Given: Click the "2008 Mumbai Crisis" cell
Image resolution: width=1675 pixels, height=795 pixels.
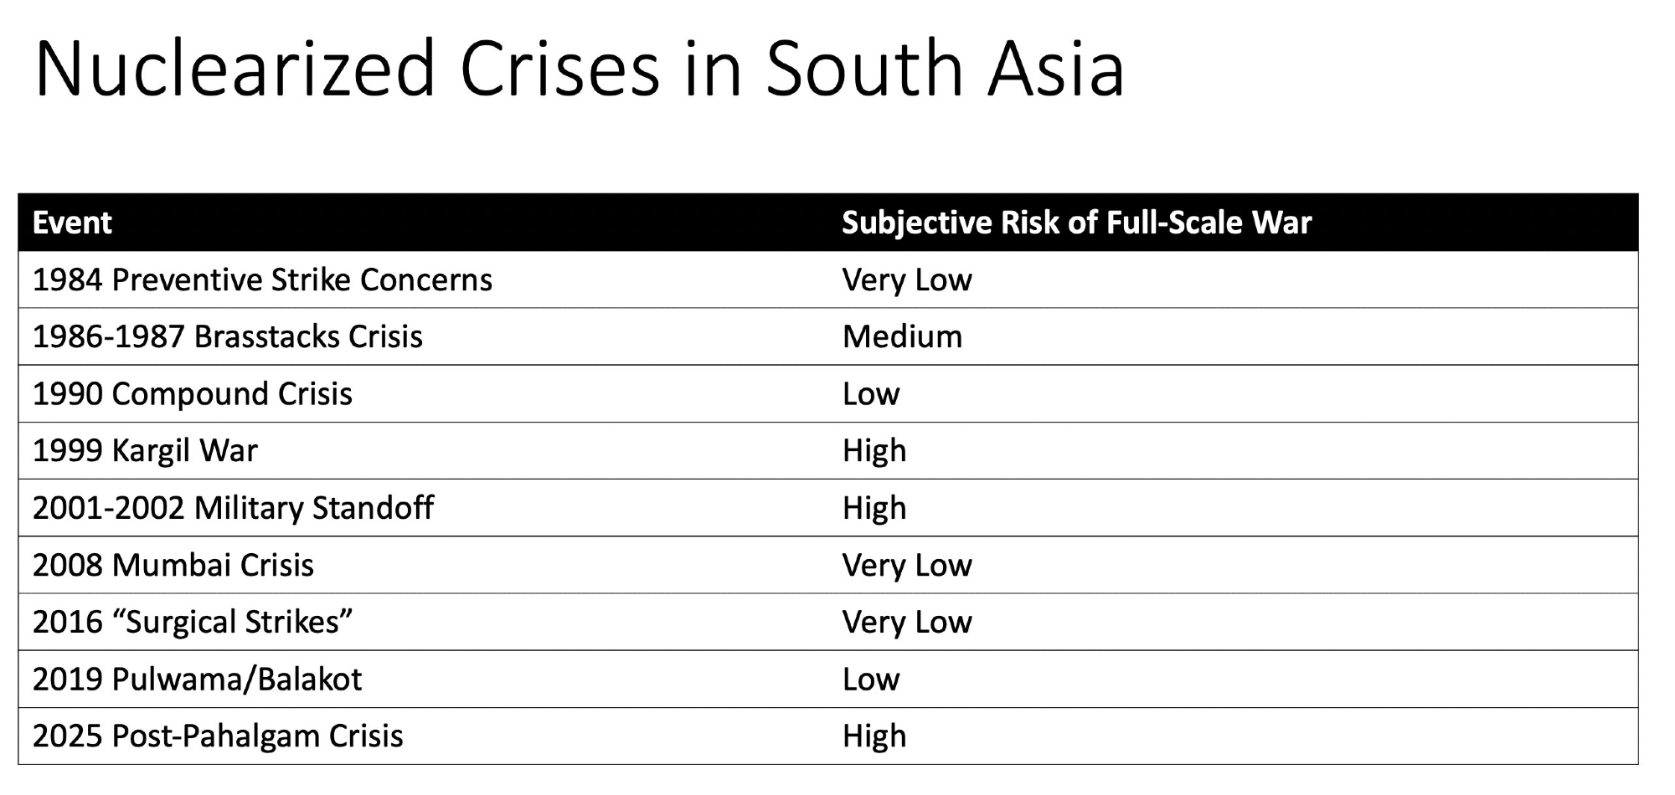Looking at the screenshot, I should point(173,565).
